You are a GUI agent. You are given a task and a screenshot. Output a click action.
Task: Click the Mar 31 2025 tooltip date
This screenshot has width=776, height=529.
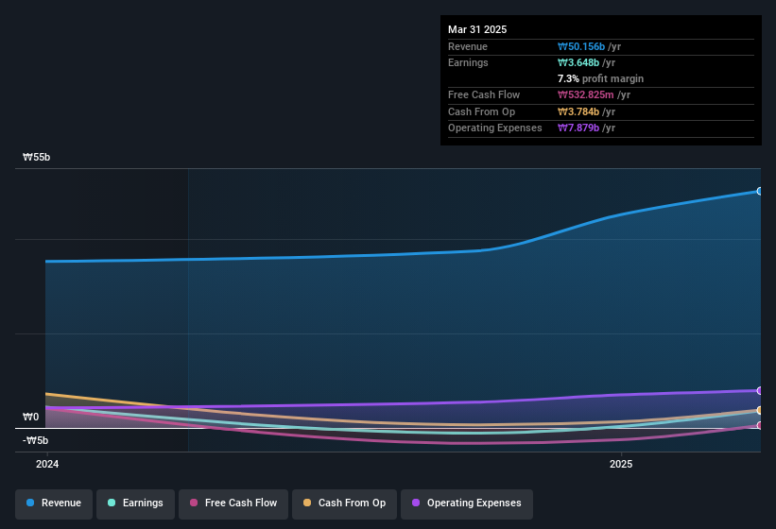(477, 29)
